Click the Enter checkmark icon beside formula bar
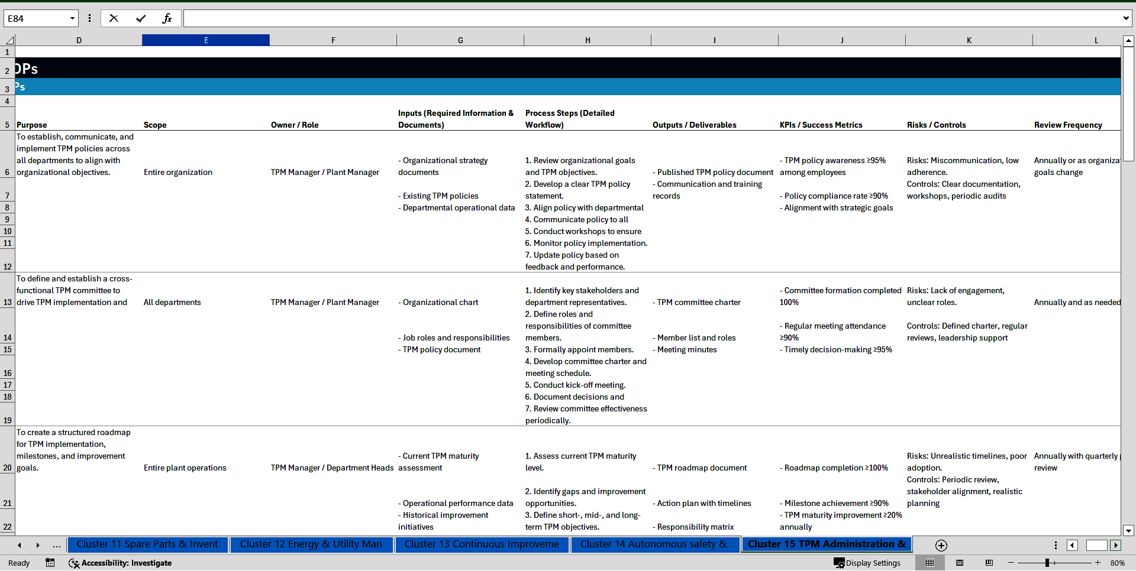Image resolution: width=1136 pixels, height=571 pixels. (x=141, y=18)
